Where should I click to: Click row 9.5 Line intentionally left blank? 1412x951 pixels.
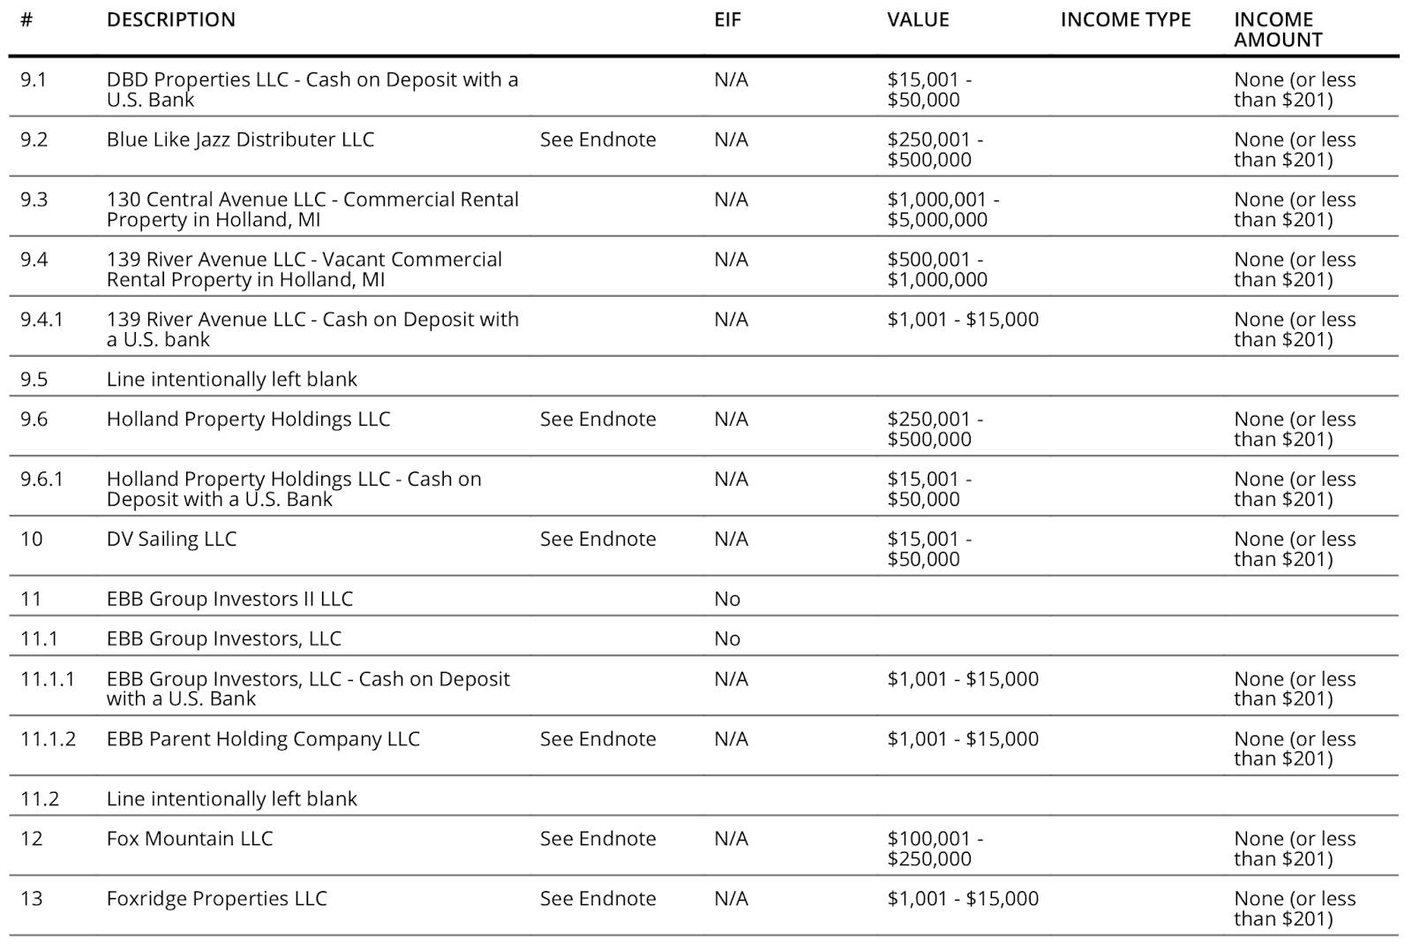click(703, 379)
